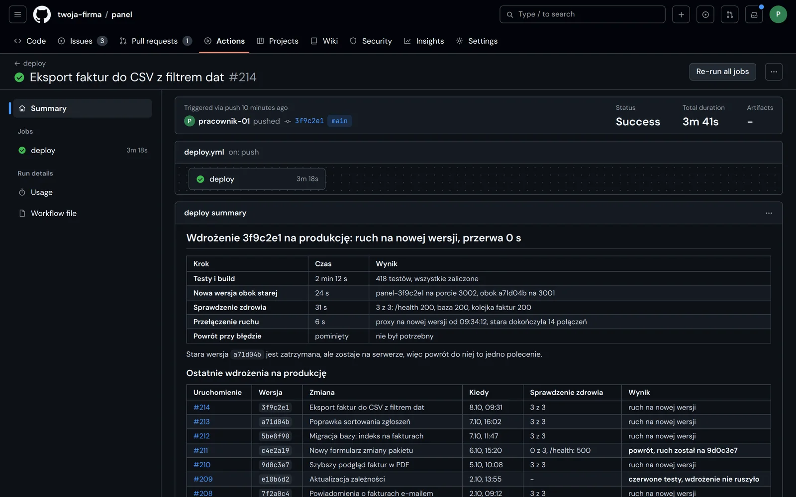Click the twoja-firma owner breadcrumb
This screenshot has width=796, height=497.
tap(80, 14)
